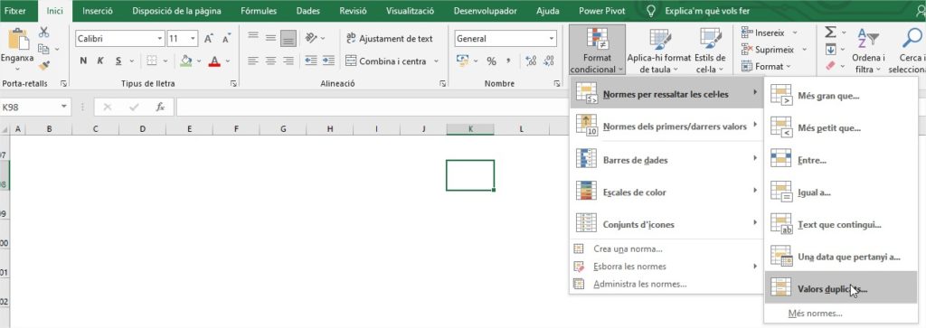Click the text orientation icon

pyautogui.click(x=311, y=38)
